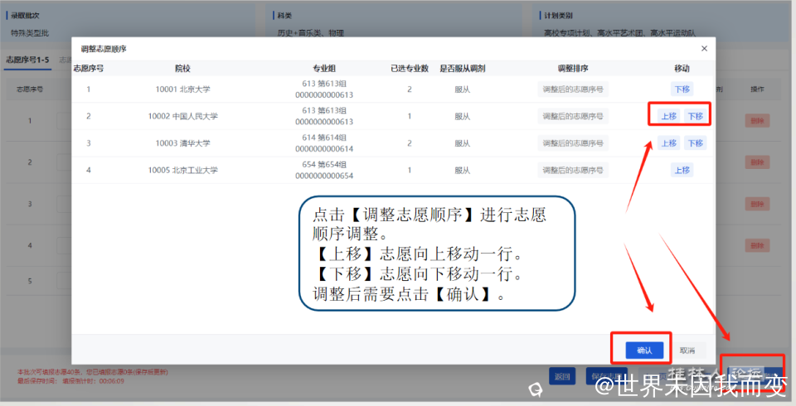Focus the 调整后的志愿序号 input for 中国人民大学
Image resolution: width=796 pixels, height=406 pixels.
coord(572,116)
